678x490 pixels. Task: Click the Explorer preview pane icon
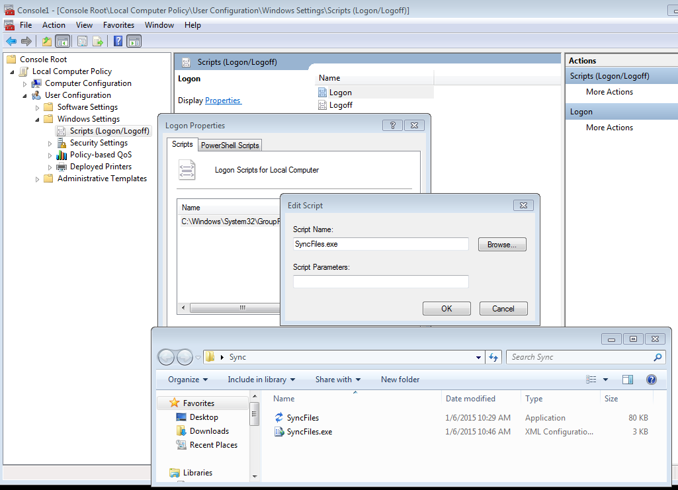(628, 380)
